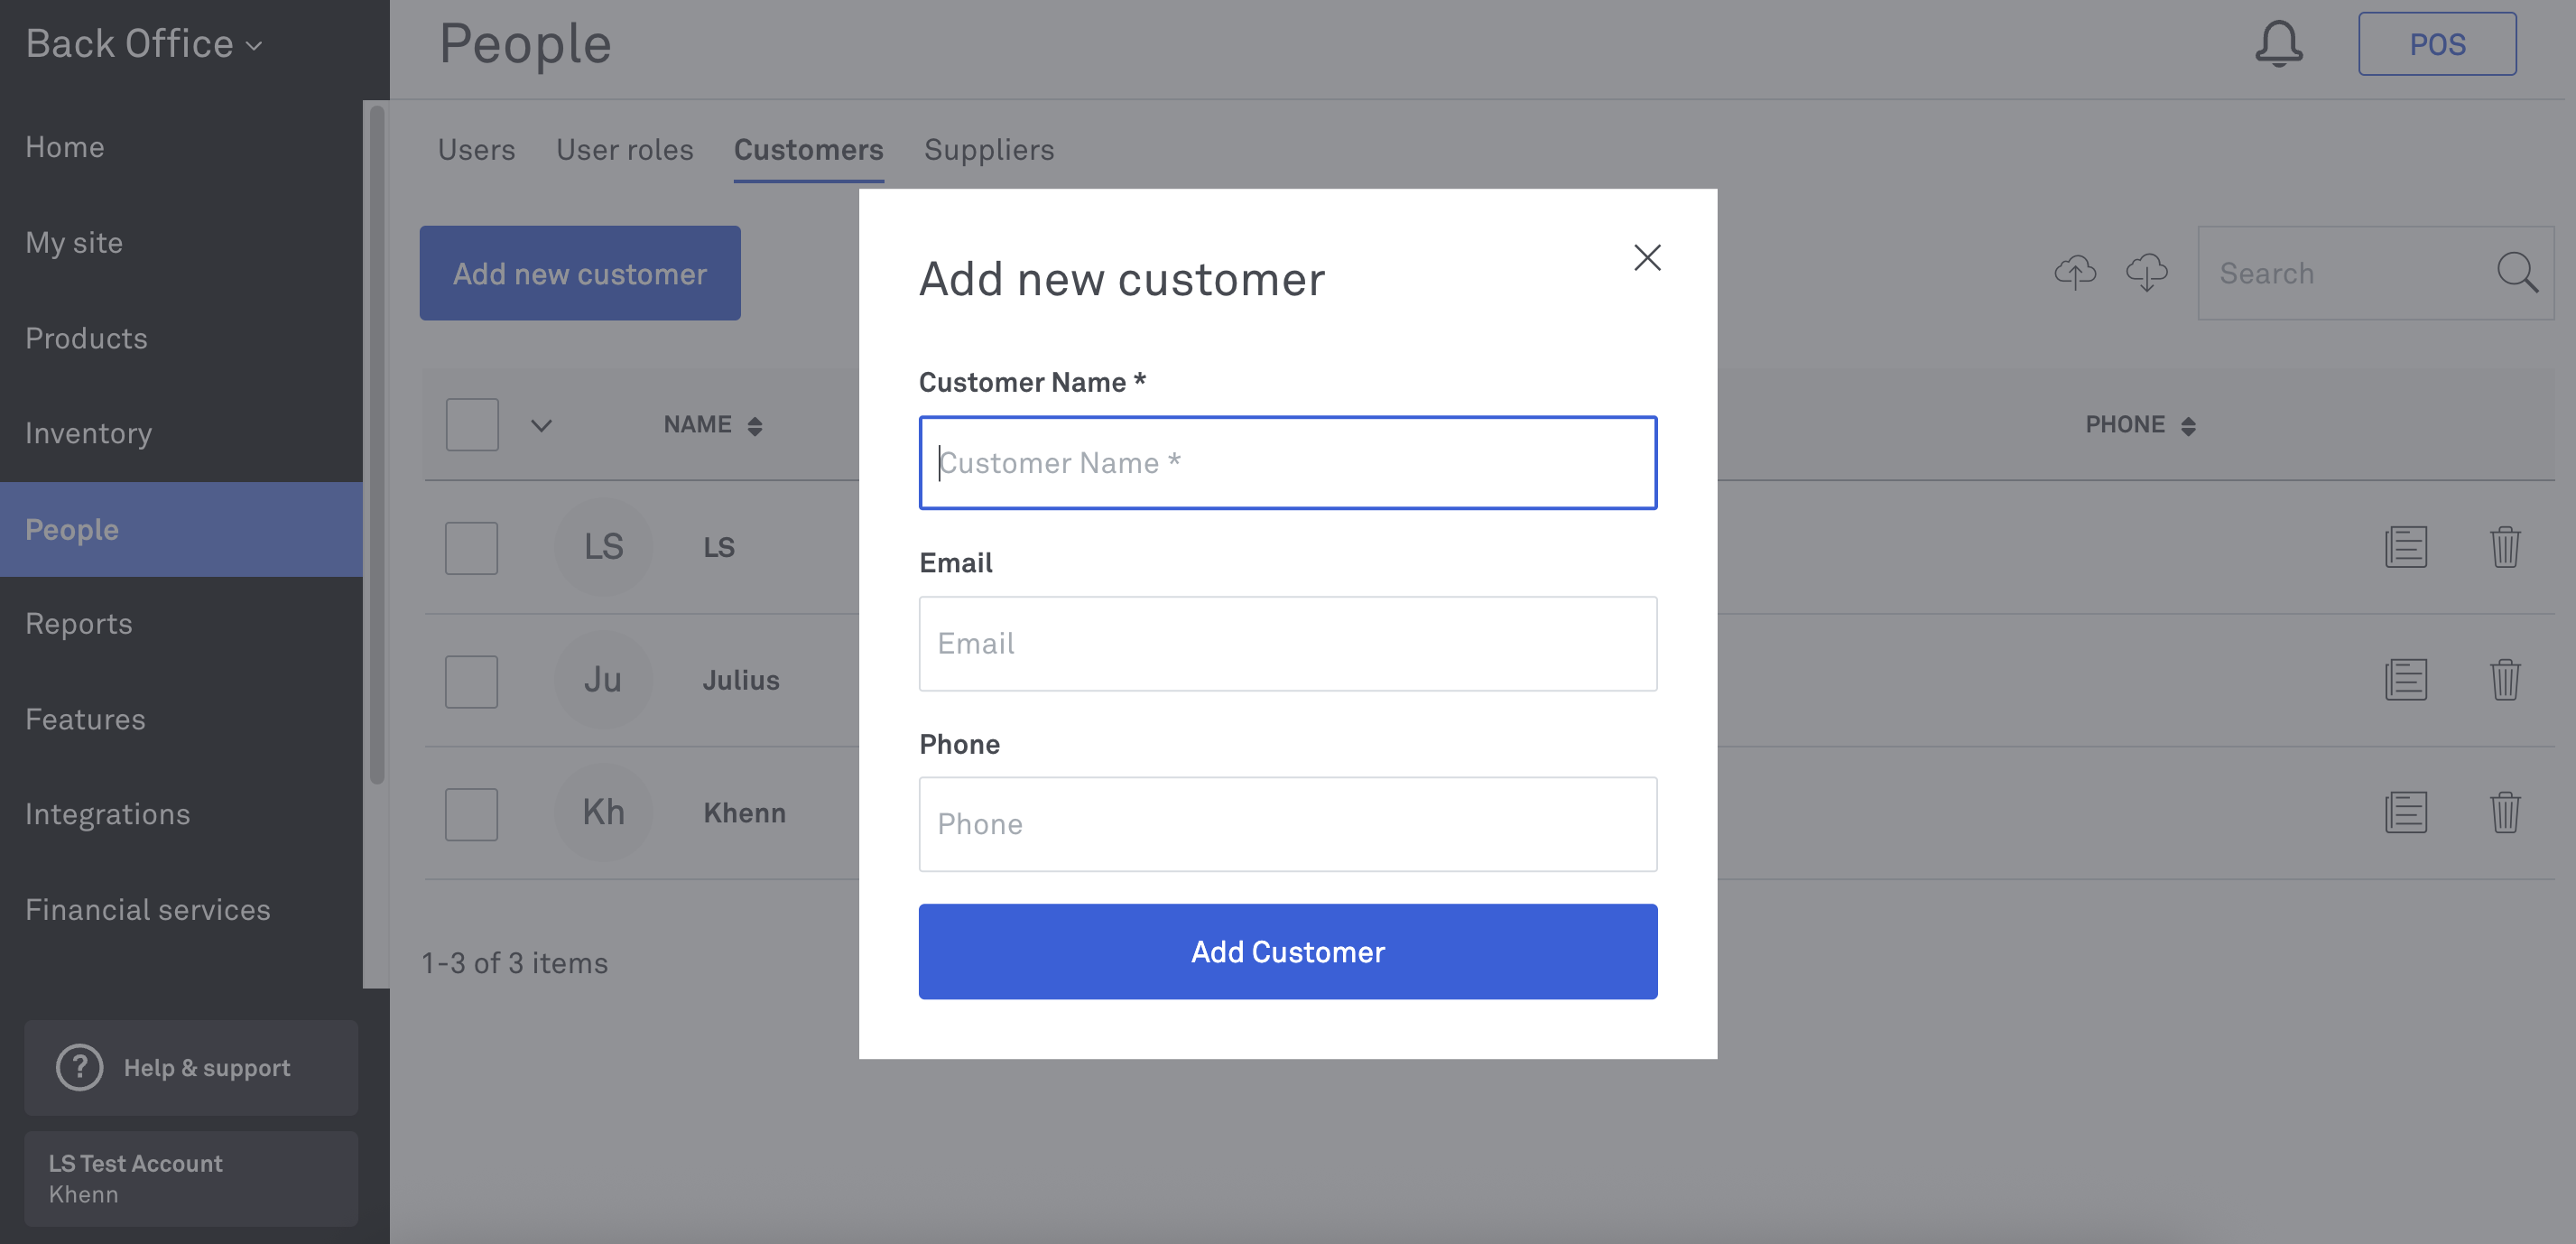Click customer name Khenn
This screenshot has height=1244, width=2576.
pyautogui.click(x=745, y=814)
